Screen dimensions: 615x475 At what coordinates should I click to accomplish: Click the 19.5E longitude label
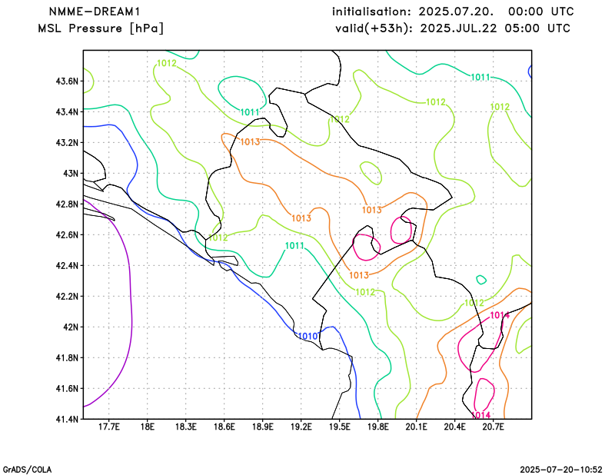[339, 427]
